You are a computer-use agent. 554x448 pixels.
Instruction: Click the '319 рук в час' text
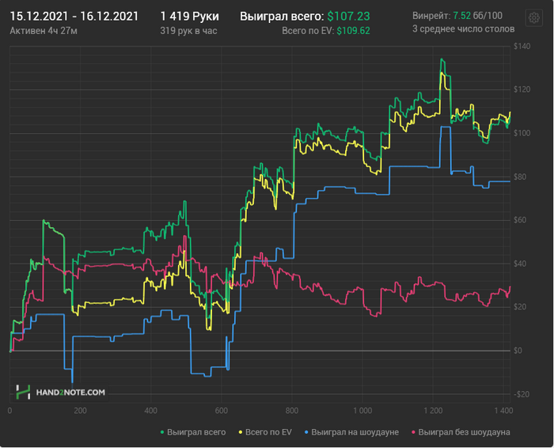click(x=188, y=31)
